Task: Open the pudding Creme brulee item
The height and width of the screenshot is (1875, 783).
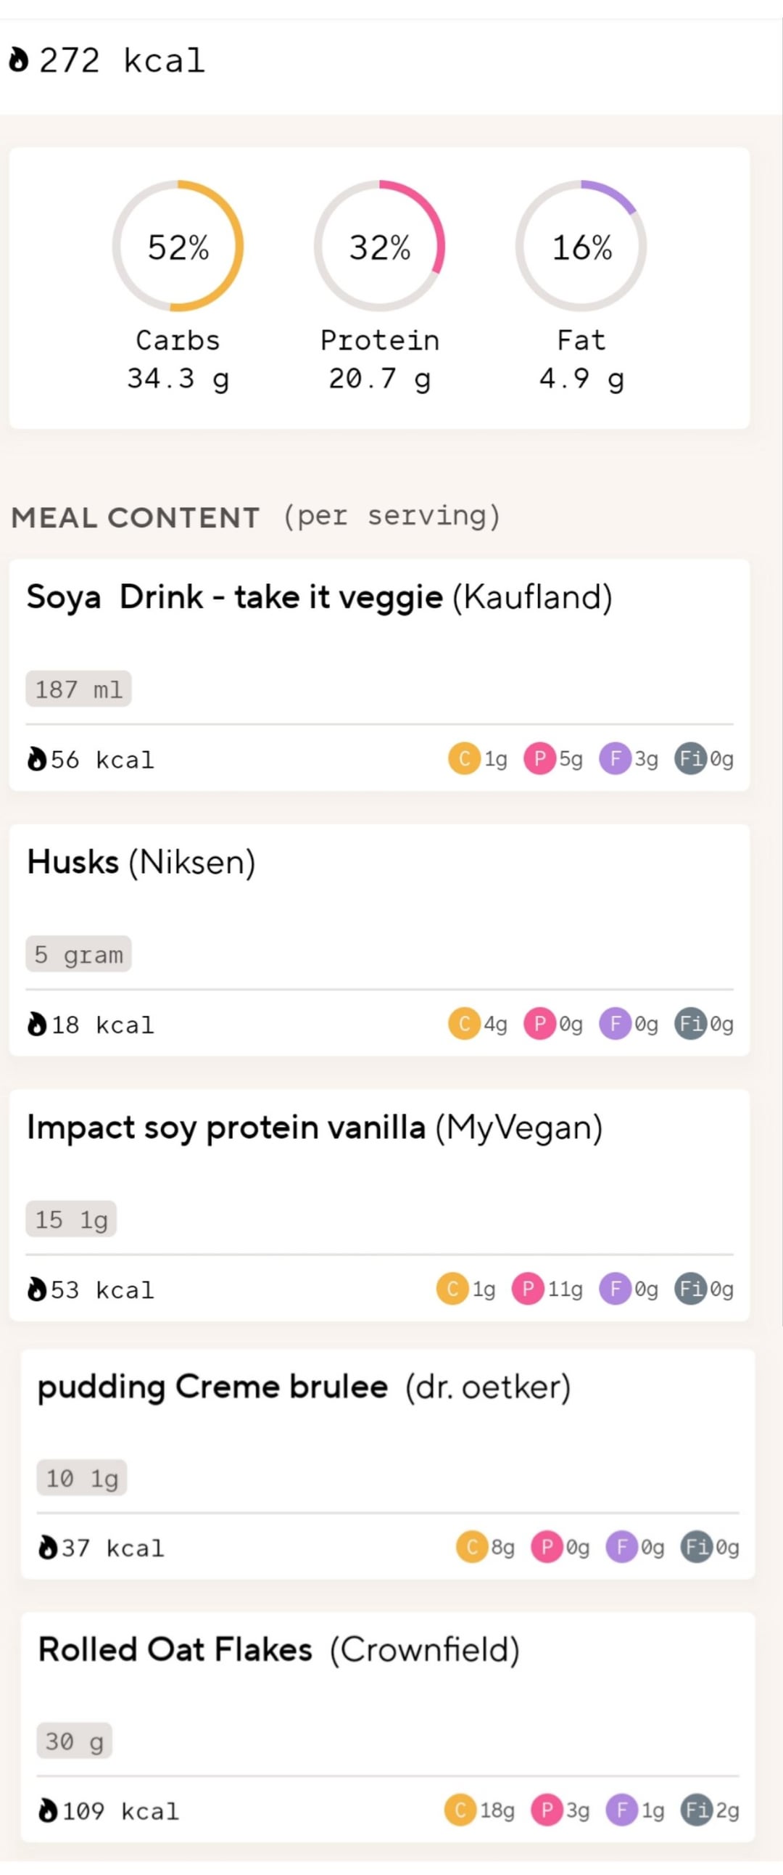Action: (x=304, y=1387)
